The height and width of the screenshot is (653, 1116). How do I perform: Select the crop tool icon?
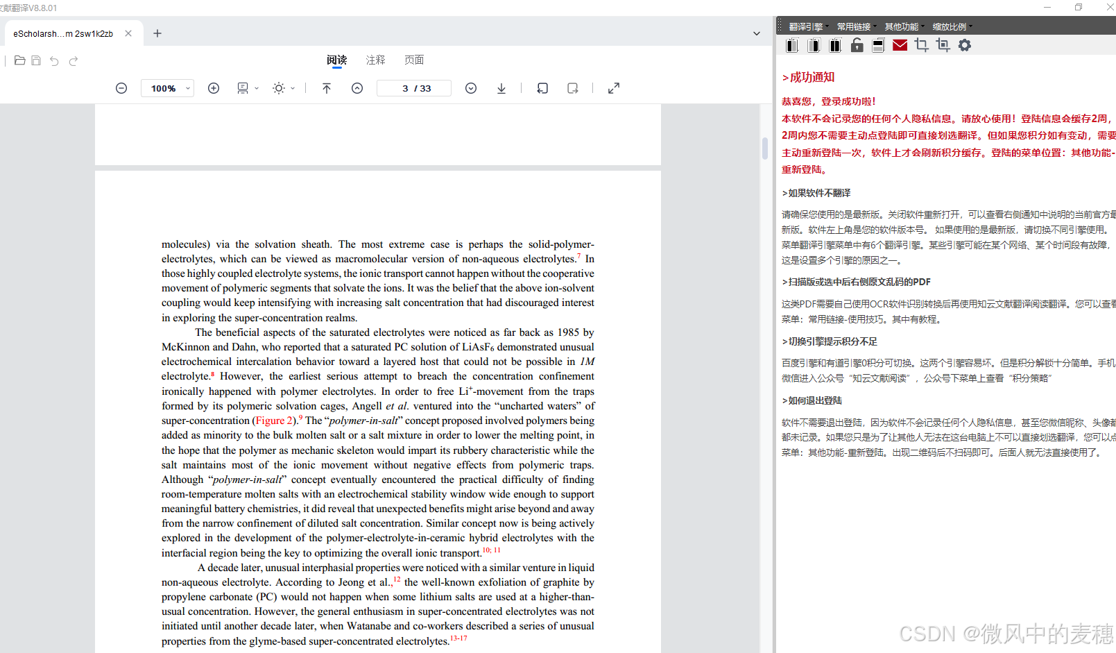coord(921,46)
